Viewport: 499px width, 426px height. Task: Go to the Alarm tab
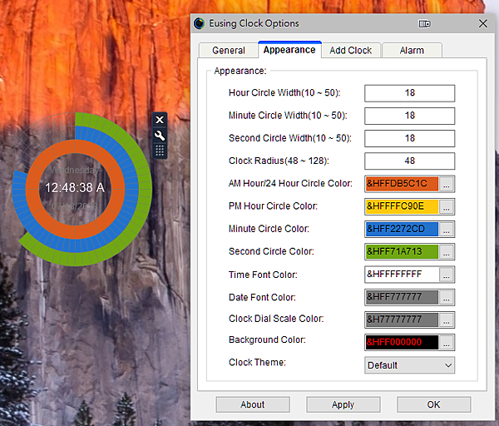click(412, 50)
